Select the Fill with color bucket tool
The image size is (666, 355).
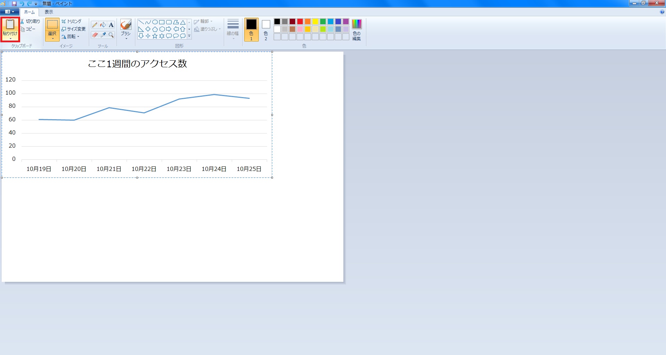coord(103,25)
